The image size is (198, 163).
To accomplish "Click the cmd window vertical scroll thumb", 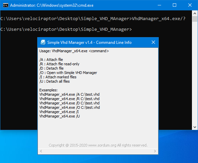I will tap(195, 19).
